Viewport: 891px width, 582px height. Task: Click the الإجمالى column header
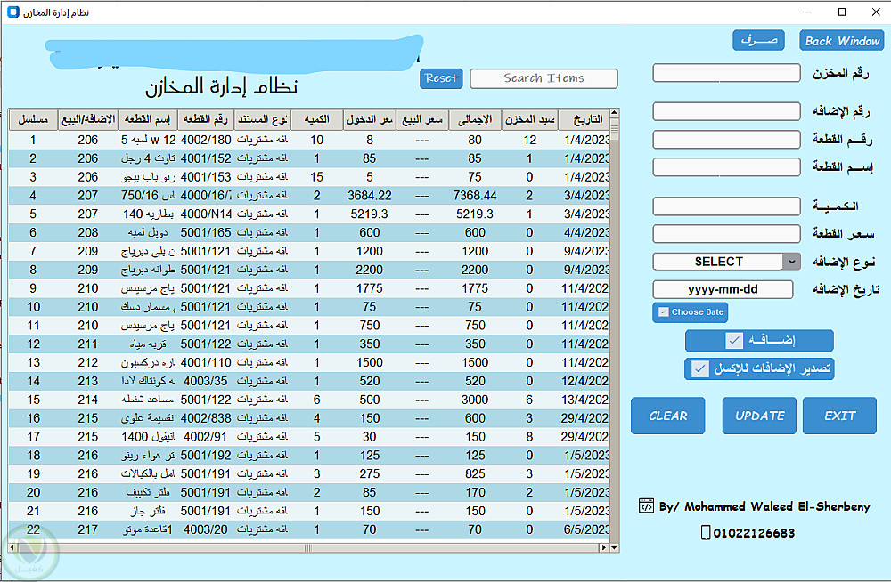(x=475, y=119)
